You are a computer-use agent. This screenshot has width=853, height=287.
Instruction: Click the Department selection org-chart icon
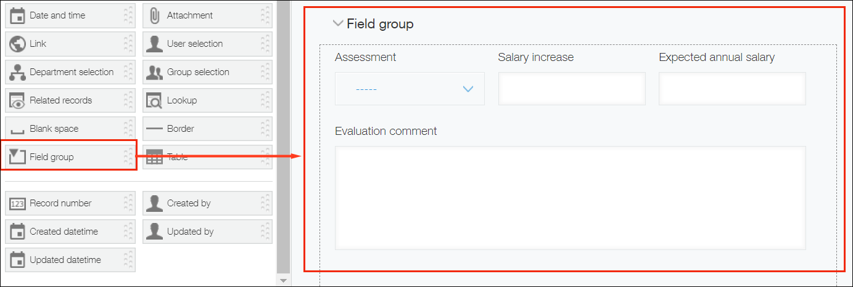point(17,72)
